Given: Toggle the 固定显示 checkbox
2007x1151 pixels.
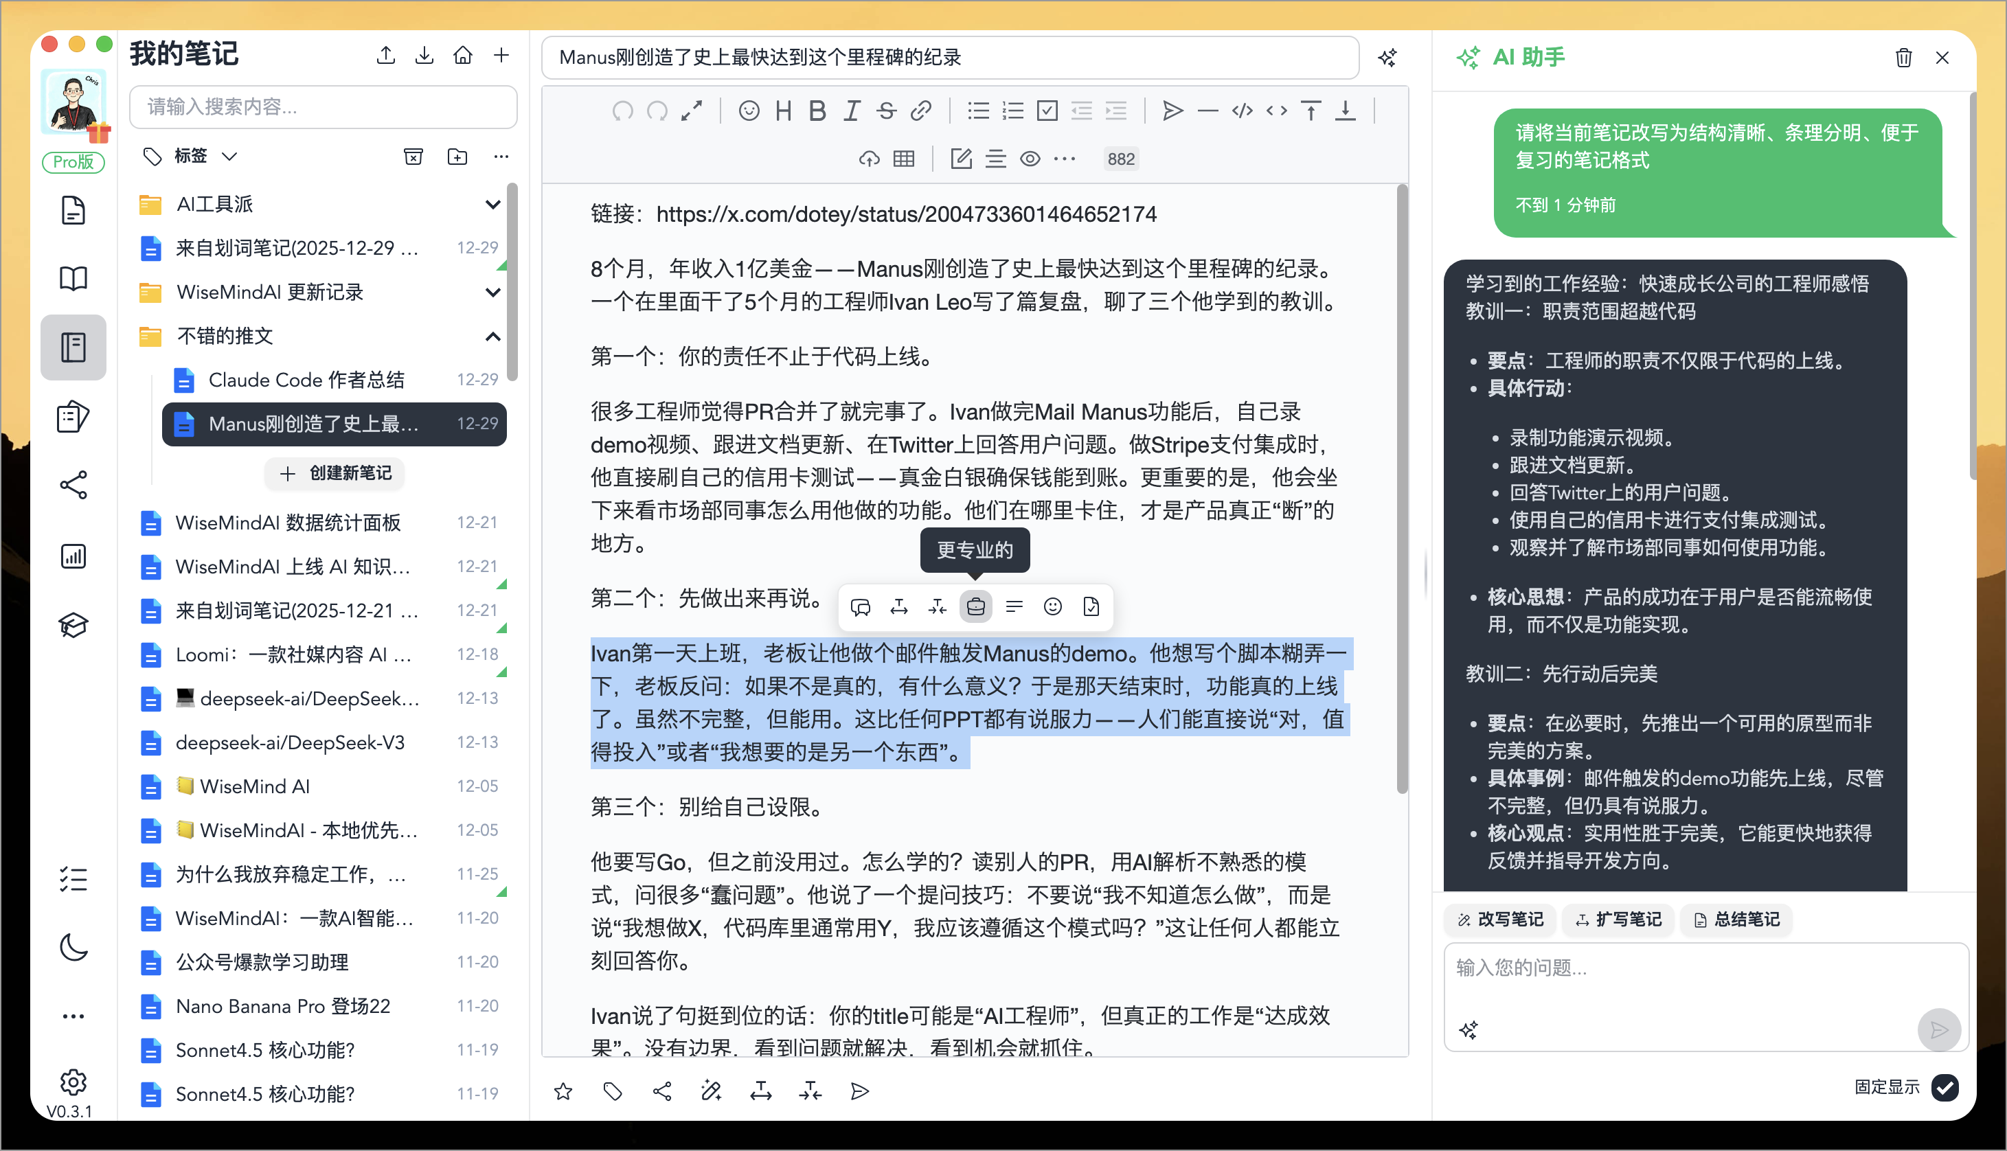Looking at the screenshot, I should coord(1944,1088).
